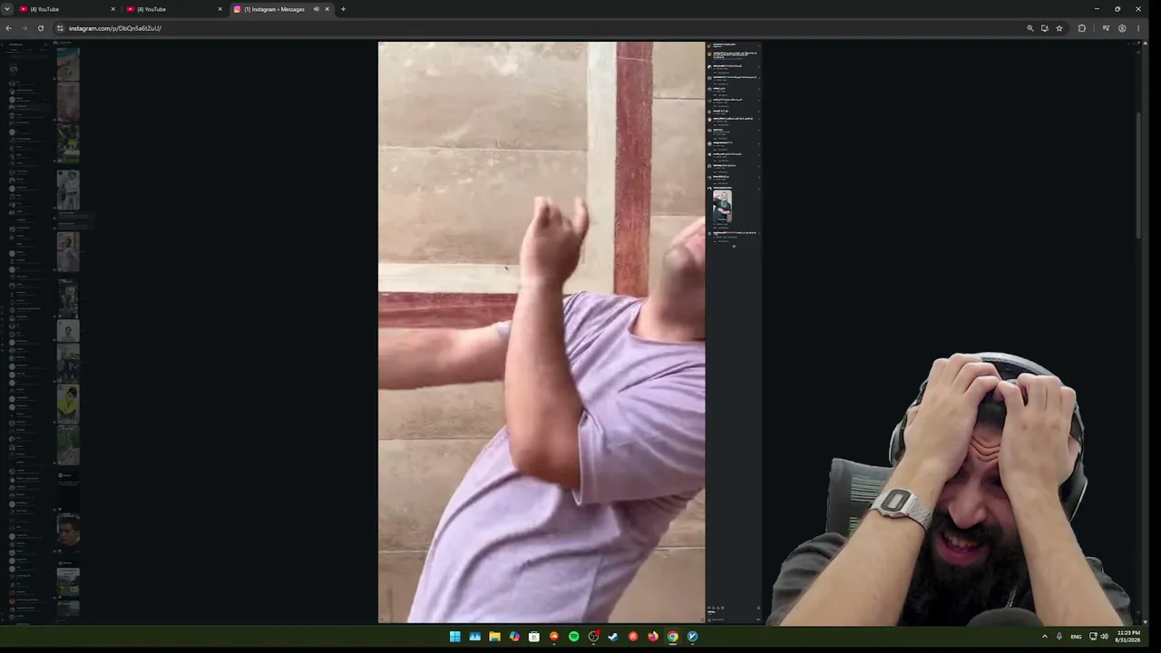The width and height of the screenshot is (1161, 653).
Task: Focus the address bar showing the instagram.com URL
Action: tap(544, 28)
